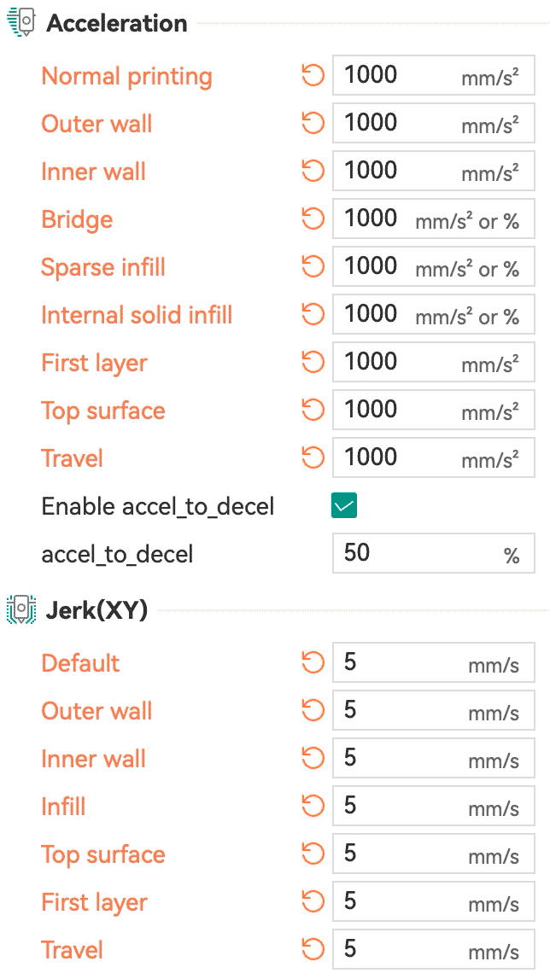Reset Travel acceleration value
Screen dimensions: 550x979
pyautogui.click(x=313, y=457)
